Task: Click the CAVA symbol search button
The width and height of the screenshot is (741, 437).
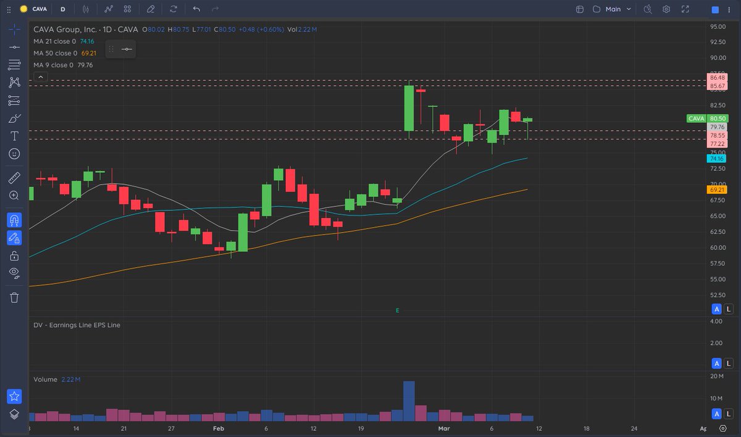Action: (34, 9)
